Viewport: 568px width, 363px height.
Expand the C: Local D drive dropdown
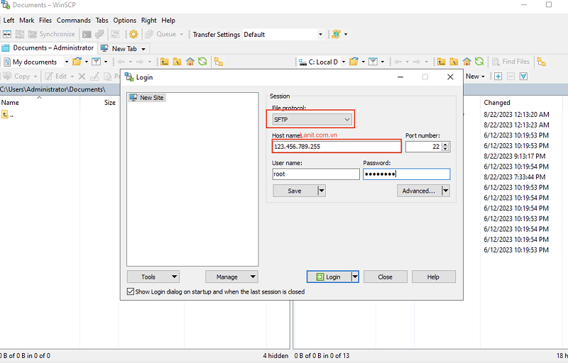point(344,62)
